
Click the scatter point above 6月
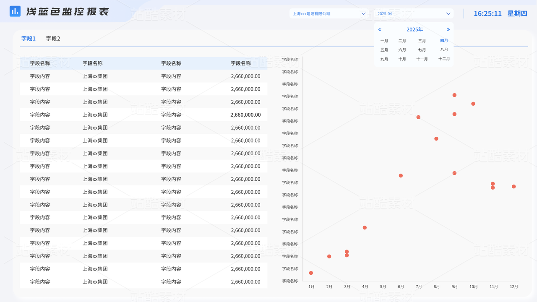coord(401,176)
